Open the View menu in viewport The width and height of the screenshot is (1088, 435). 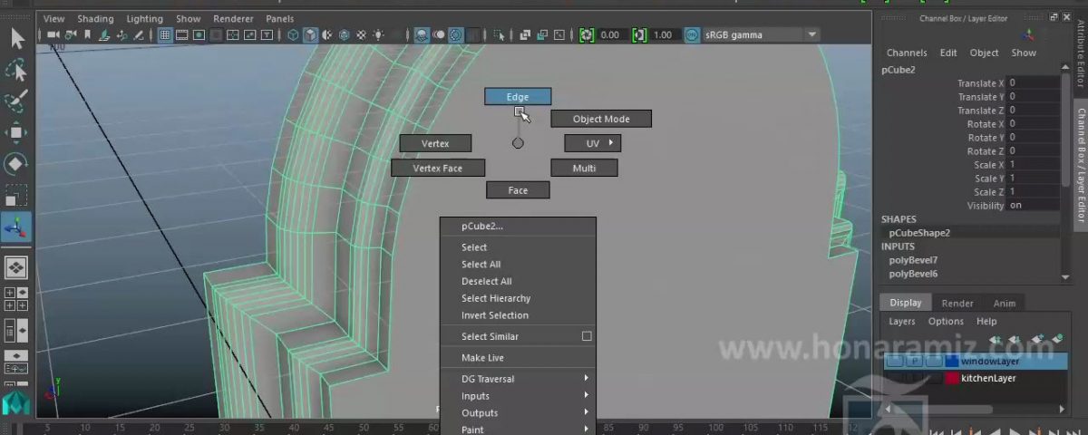click(54, 18)
